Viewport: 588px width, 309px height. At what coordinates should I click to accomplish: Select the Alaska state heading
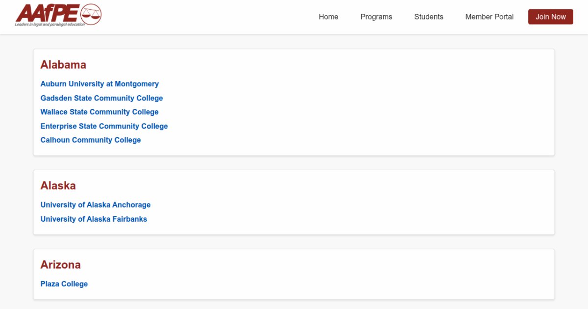(58, 185)
